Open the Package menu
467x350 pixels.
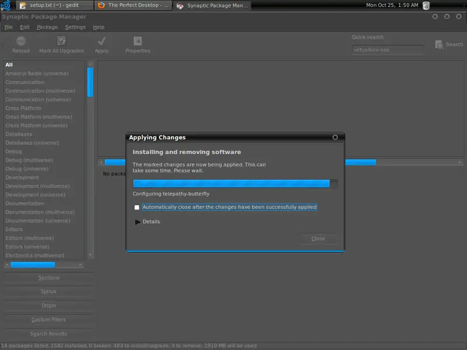pos(47,27)
